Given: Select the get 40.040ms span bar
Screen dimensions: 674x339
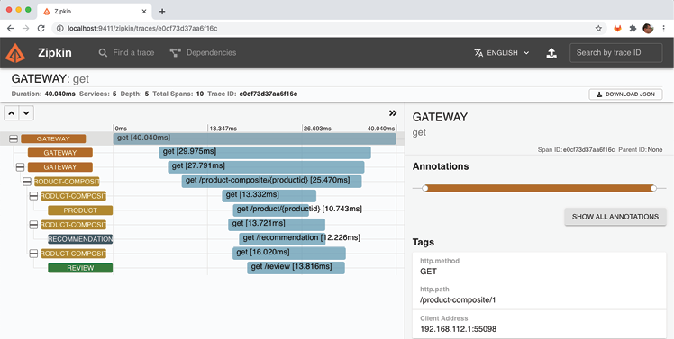Looking at the screenshot, I should point(254,138).
